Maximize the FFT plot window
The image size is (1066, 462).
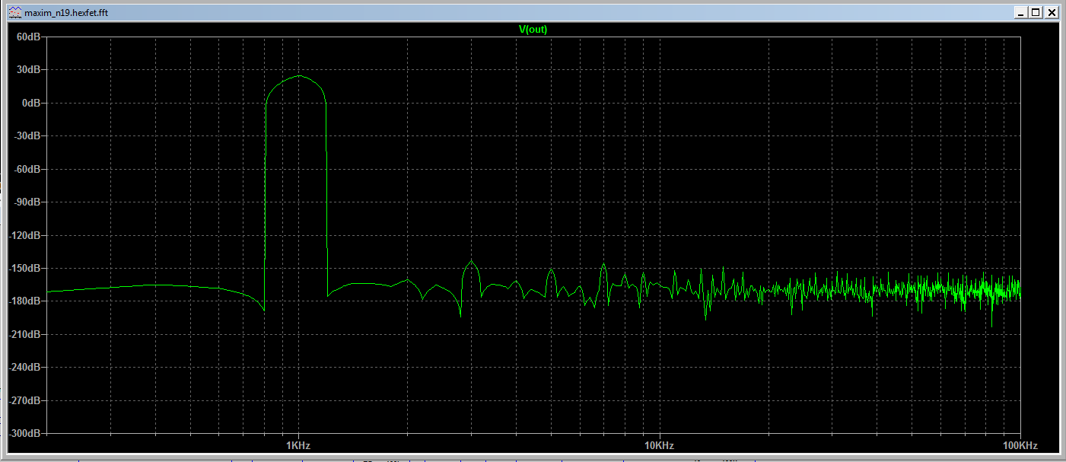(1036, 13)
